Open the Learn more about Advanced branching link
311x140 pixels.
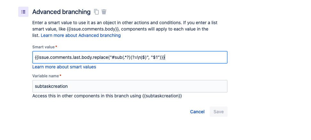(x=81, y=35)
